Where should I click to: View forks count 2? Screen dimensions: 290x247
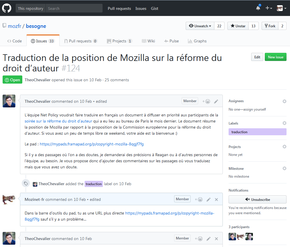pos(282,26)
